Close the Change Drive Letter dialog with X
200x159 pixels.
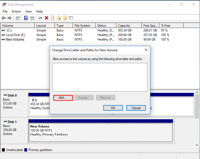pyautogui.click(x=146, y=50)
